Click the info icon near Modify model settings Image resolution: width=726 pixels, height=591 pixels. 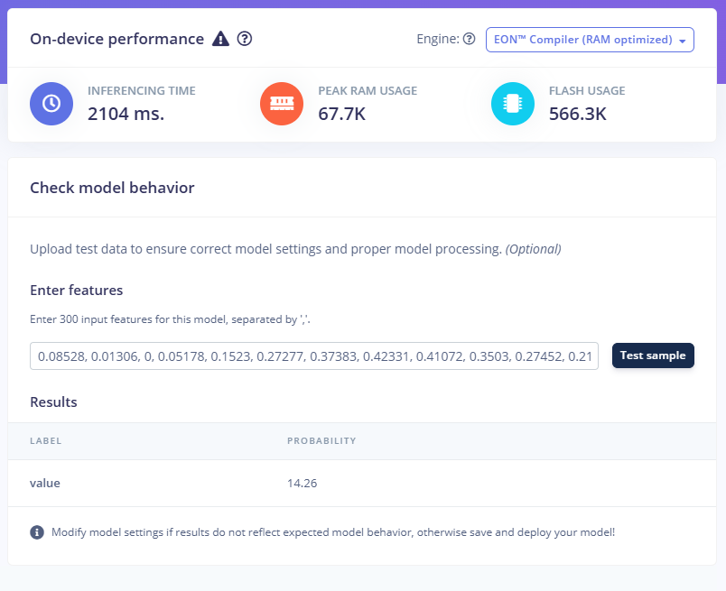[x=37, y=532]
